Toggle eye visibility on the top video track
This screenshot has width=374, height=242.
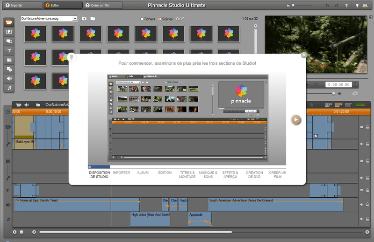[361, 126]
